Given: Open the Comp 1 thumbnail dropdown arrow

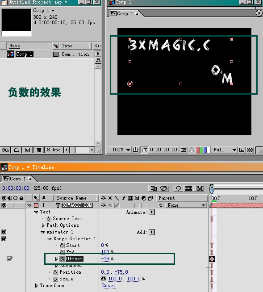Looking at the screenshot, I should [x=53, y=11].
